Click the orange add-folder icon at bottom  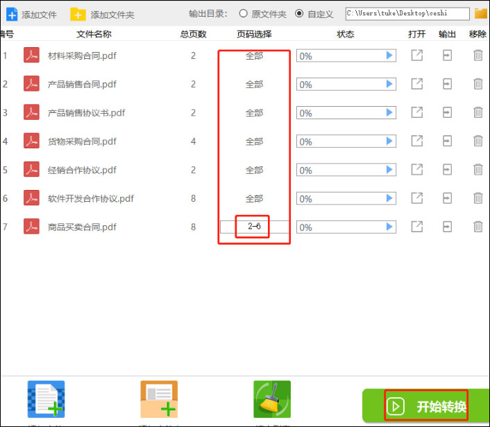(159, 399)
